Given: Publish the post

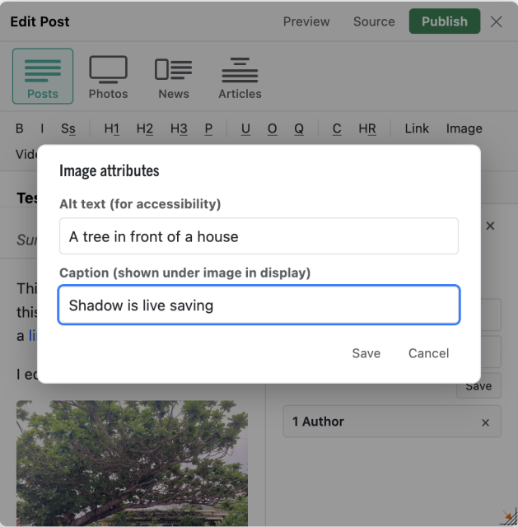Looking at the screenshot, I should [445, 21].
